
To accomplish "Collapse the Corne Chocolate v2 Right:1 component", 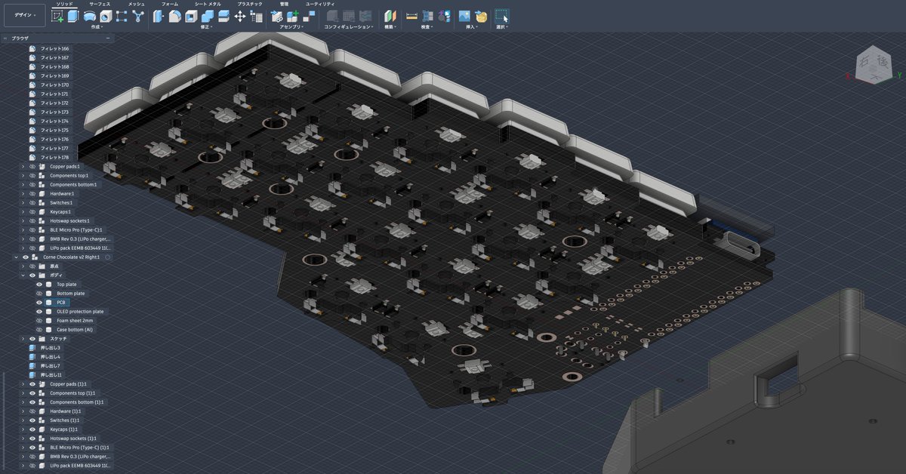I will 16,257.
